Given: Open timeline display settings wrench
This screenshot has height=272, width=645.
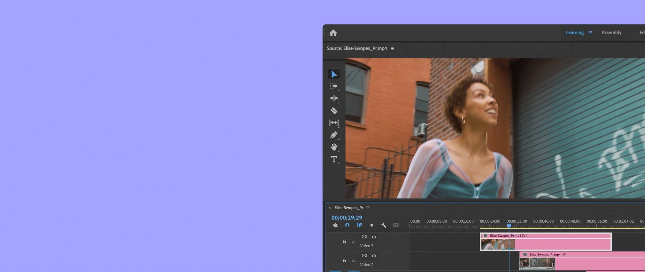Looking at the screenshot, I should tap(383, 225).
